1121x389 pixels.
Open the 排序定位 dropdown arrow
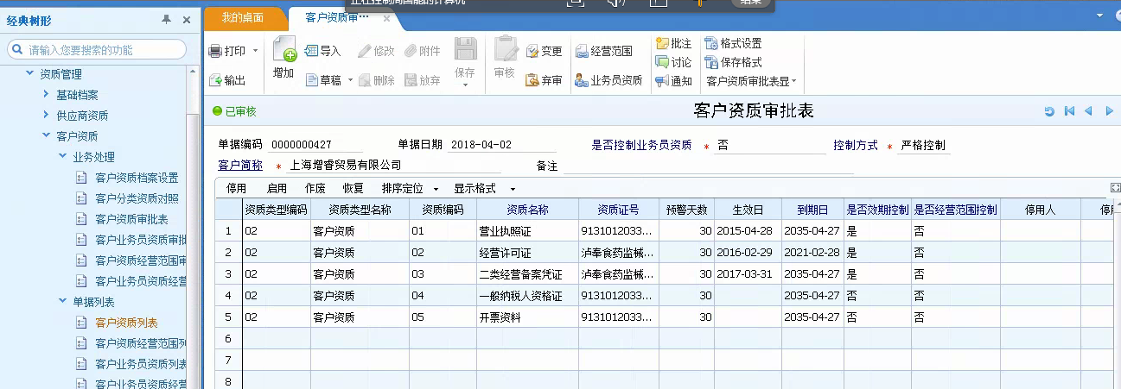[x=436, y=189]
